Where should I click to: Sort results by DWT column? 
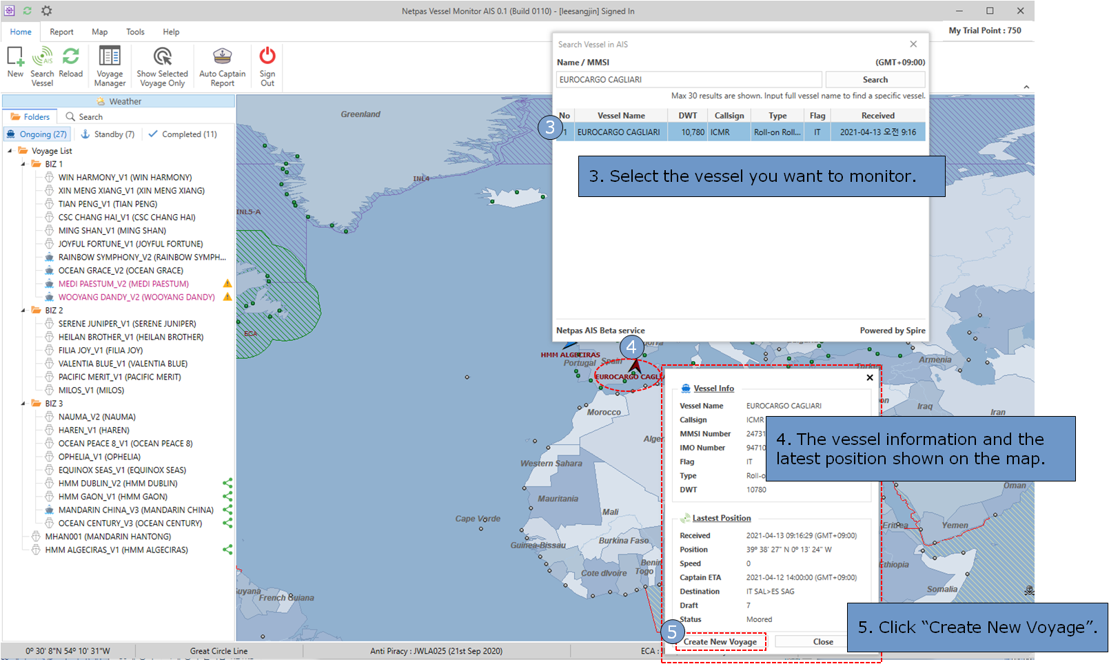click(687, 116)
